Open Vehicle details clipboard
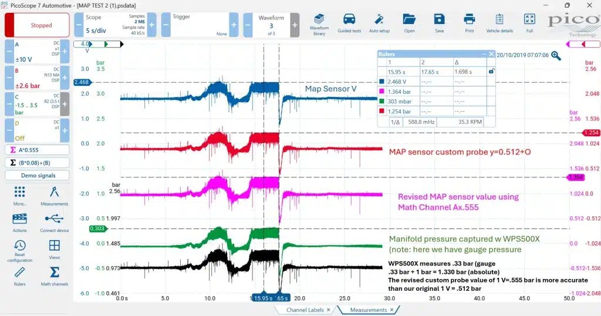 pyautogui.click(x=499, y=23)
